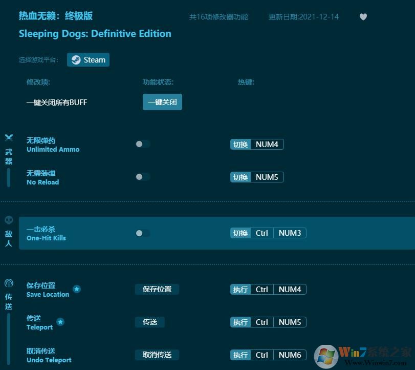Click the heart favorite icon
Image resolution: width=415 pixels, height=370 pixels.
pos(363,17)
